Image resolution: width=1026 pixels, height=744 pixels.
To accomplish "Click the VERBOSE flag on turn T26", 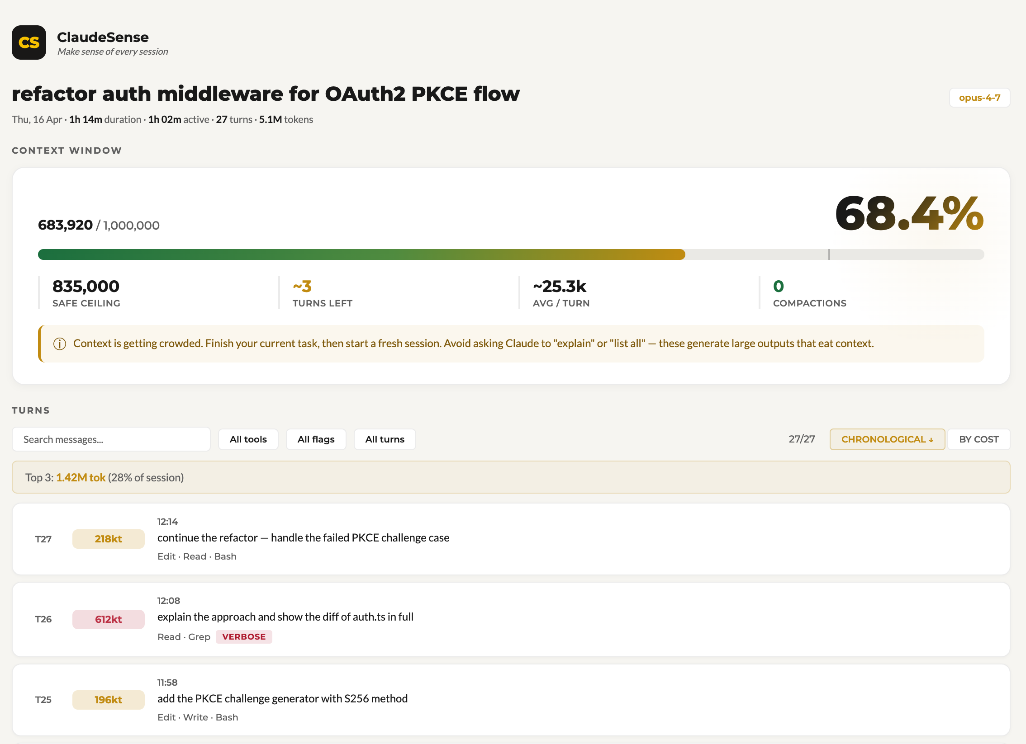I will pos(244,637).
